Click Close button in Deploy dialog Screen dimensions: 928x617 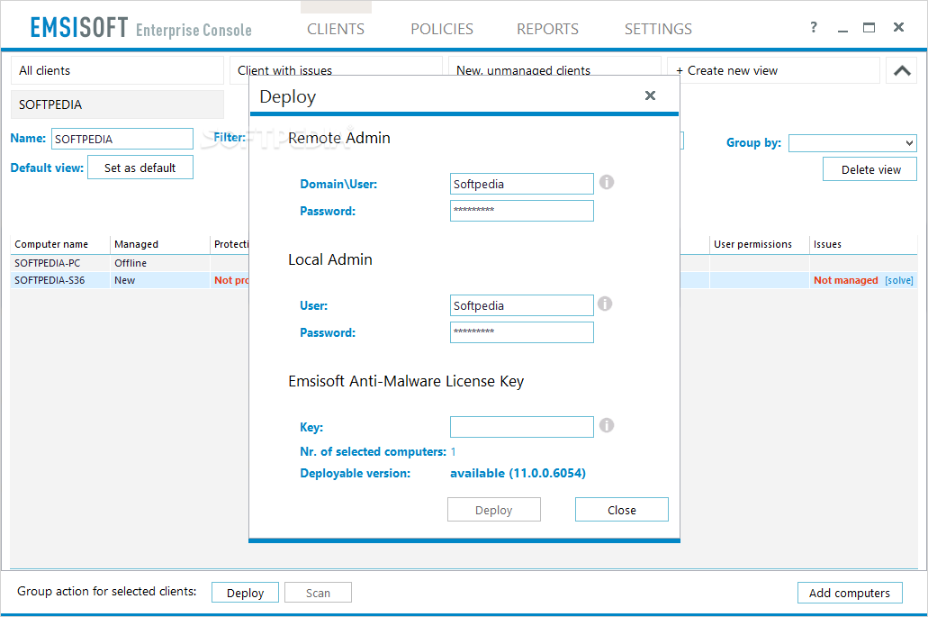(x=621, y=510)
